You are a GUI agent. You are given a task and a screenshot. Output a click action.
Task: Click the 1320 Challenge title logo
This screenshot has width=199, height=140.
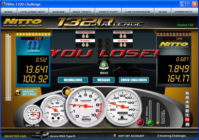pos(100,22)
